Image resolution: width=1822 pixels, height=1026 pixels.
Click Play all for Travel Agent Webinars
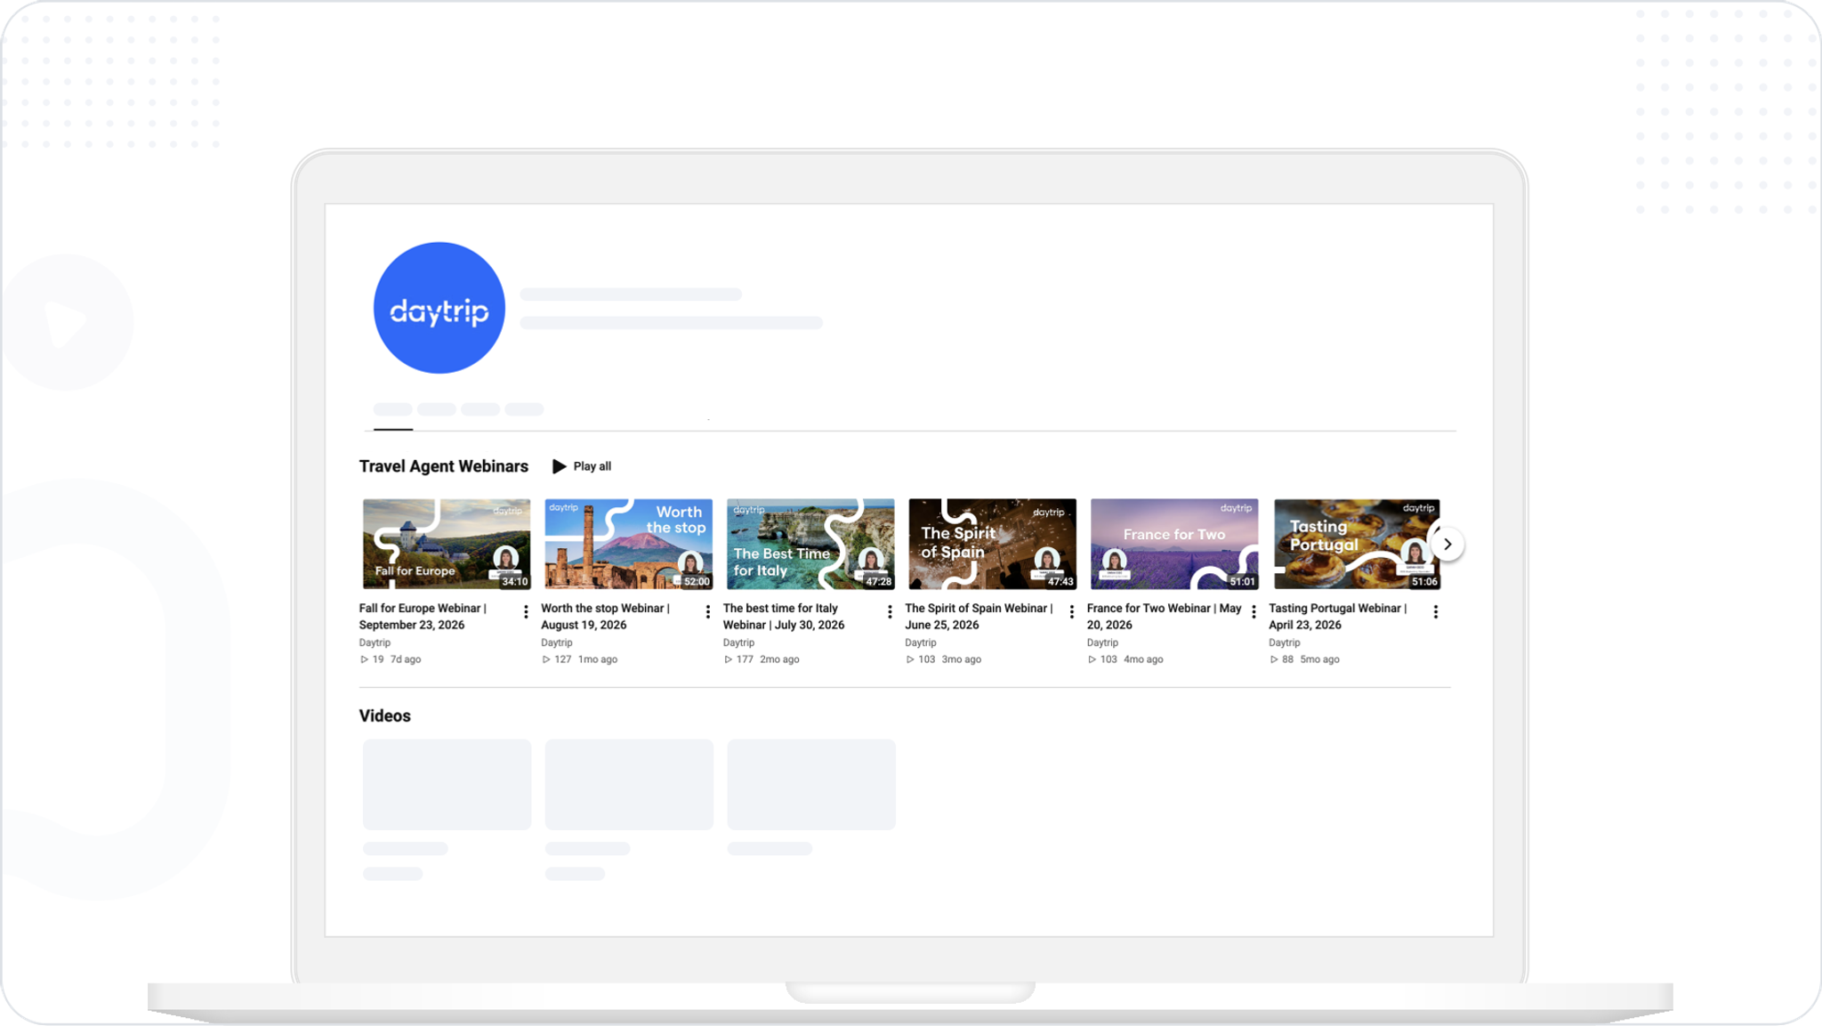click(x=582, y=466)
